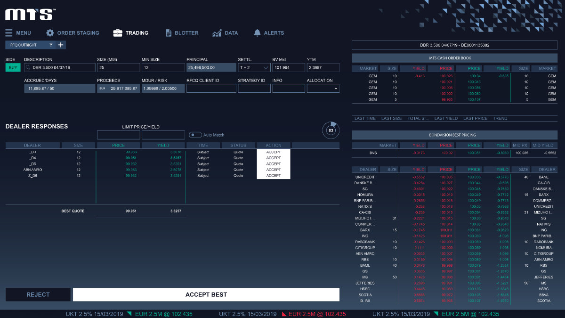Click the Size (MM) input field
Image resolution: width=565 pixels, height=318 pixels.
[119, 67]
